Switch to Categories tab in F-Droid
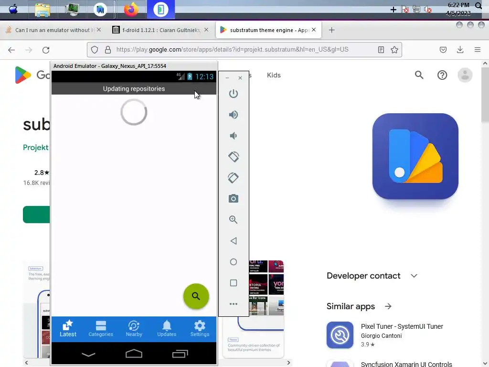489x367 pixels. pyautogui.click(x=101, y=329)
